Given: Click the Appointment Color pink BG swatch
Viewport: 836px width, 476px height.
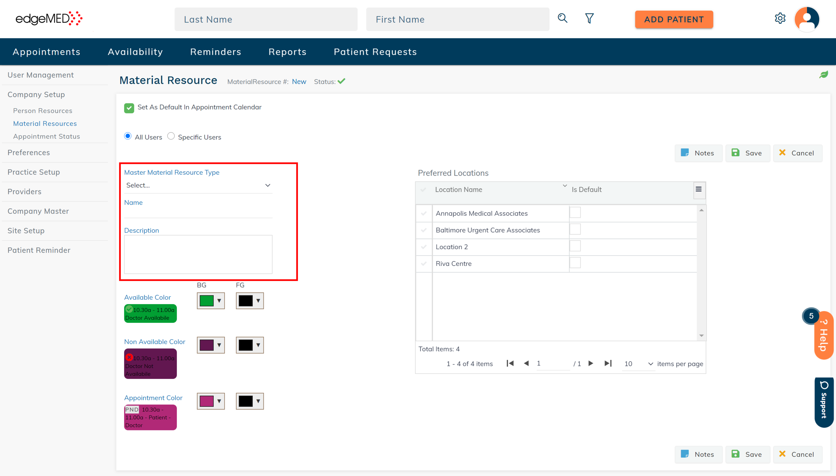Looking at the screenshot, I should pyautogui.click(x=207, y=401).
